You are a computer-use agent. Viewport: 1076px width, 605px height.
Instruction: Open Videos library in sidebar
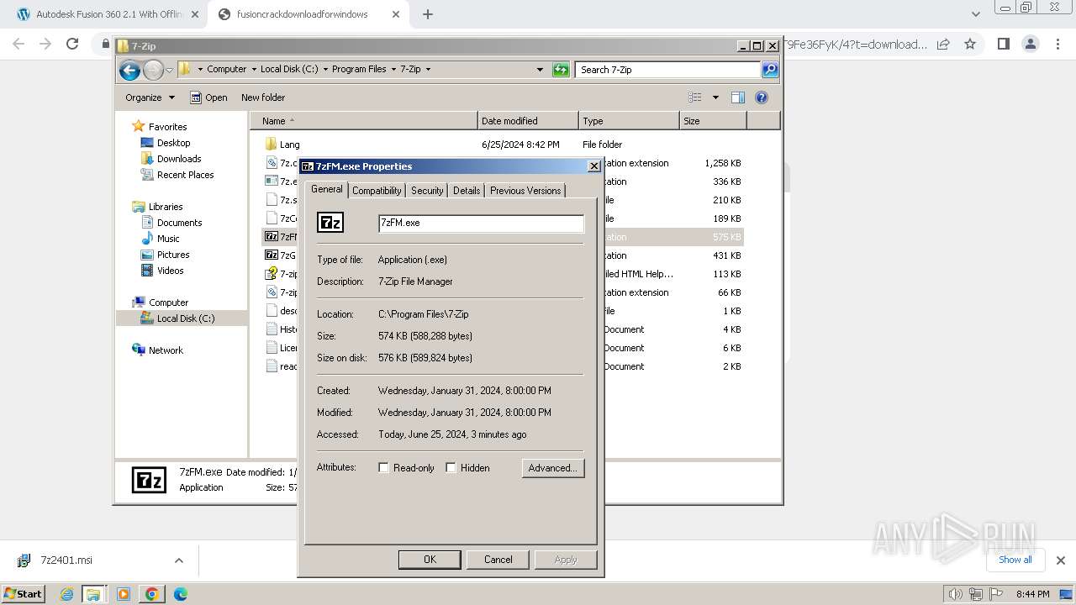[x=170, y=271]
